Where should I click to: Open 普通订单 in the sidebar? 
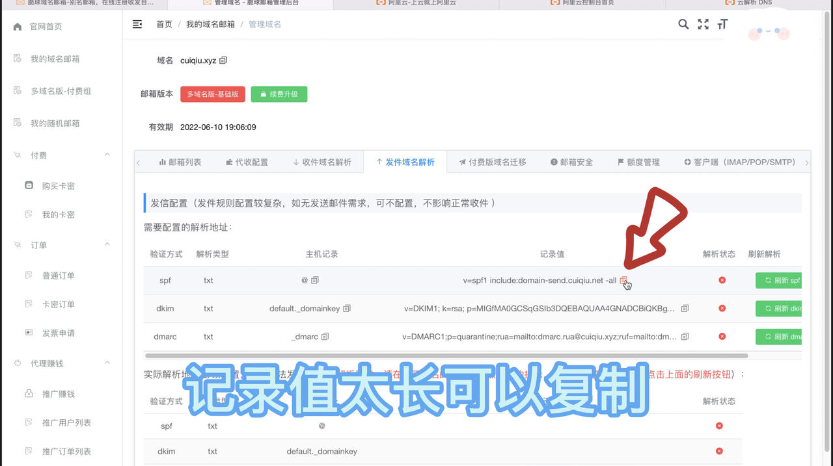point(59,276)
